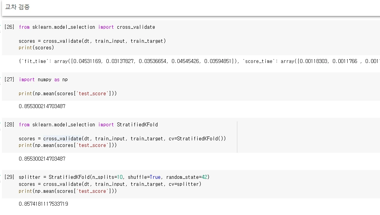
Task: Click print np.mean line in cell 28
Action: (67, 145)
